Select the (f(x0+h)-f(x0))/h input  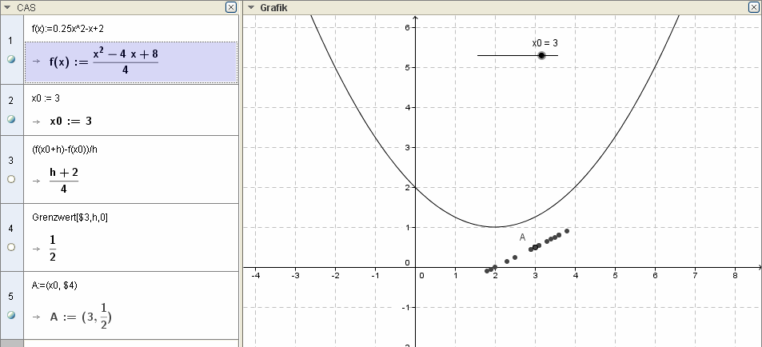click(64, 149)
